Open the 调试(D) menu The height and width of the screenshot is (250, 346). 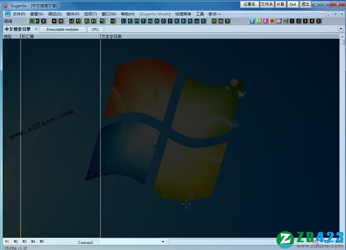coord(55,14)
